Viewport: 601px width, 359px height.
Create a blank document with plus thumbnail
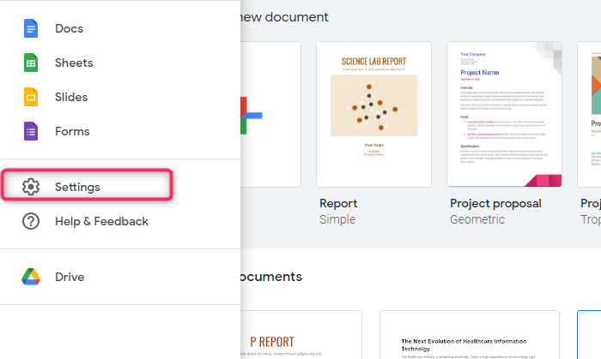270,114
